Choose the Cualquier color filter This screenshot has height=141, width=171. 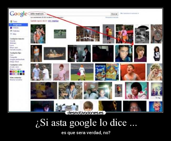[16, 65]
